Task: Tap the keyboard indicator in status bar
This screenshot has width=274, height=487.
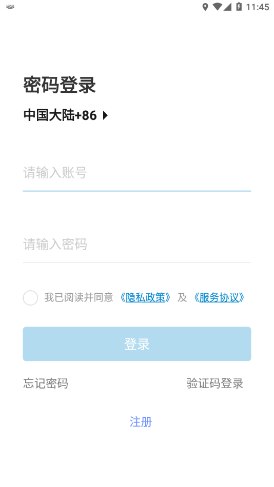Action: coord(10,7)
